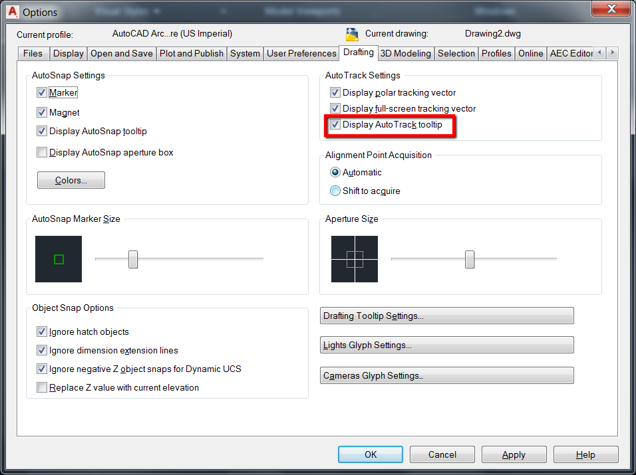Click the drawing file icon beside Current drawing

[x=352, y=33]
